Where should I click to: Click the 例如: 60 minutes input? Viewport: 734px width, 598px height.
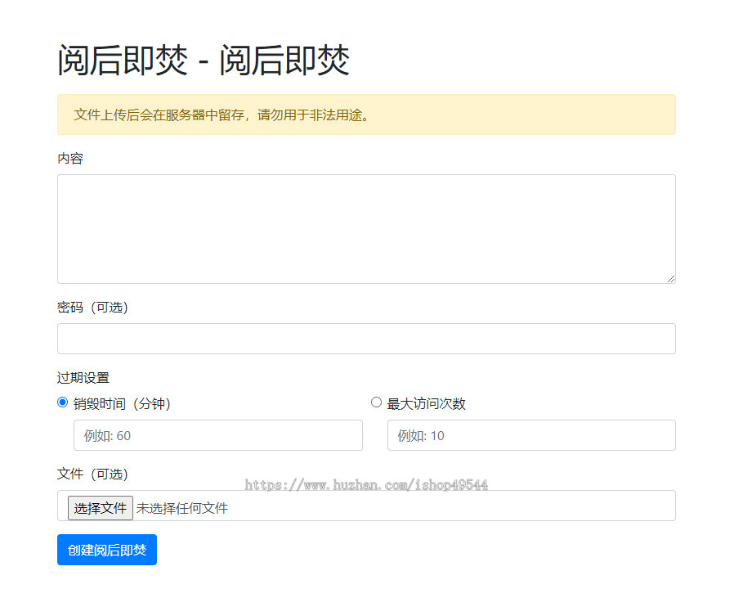pos(218,435)
